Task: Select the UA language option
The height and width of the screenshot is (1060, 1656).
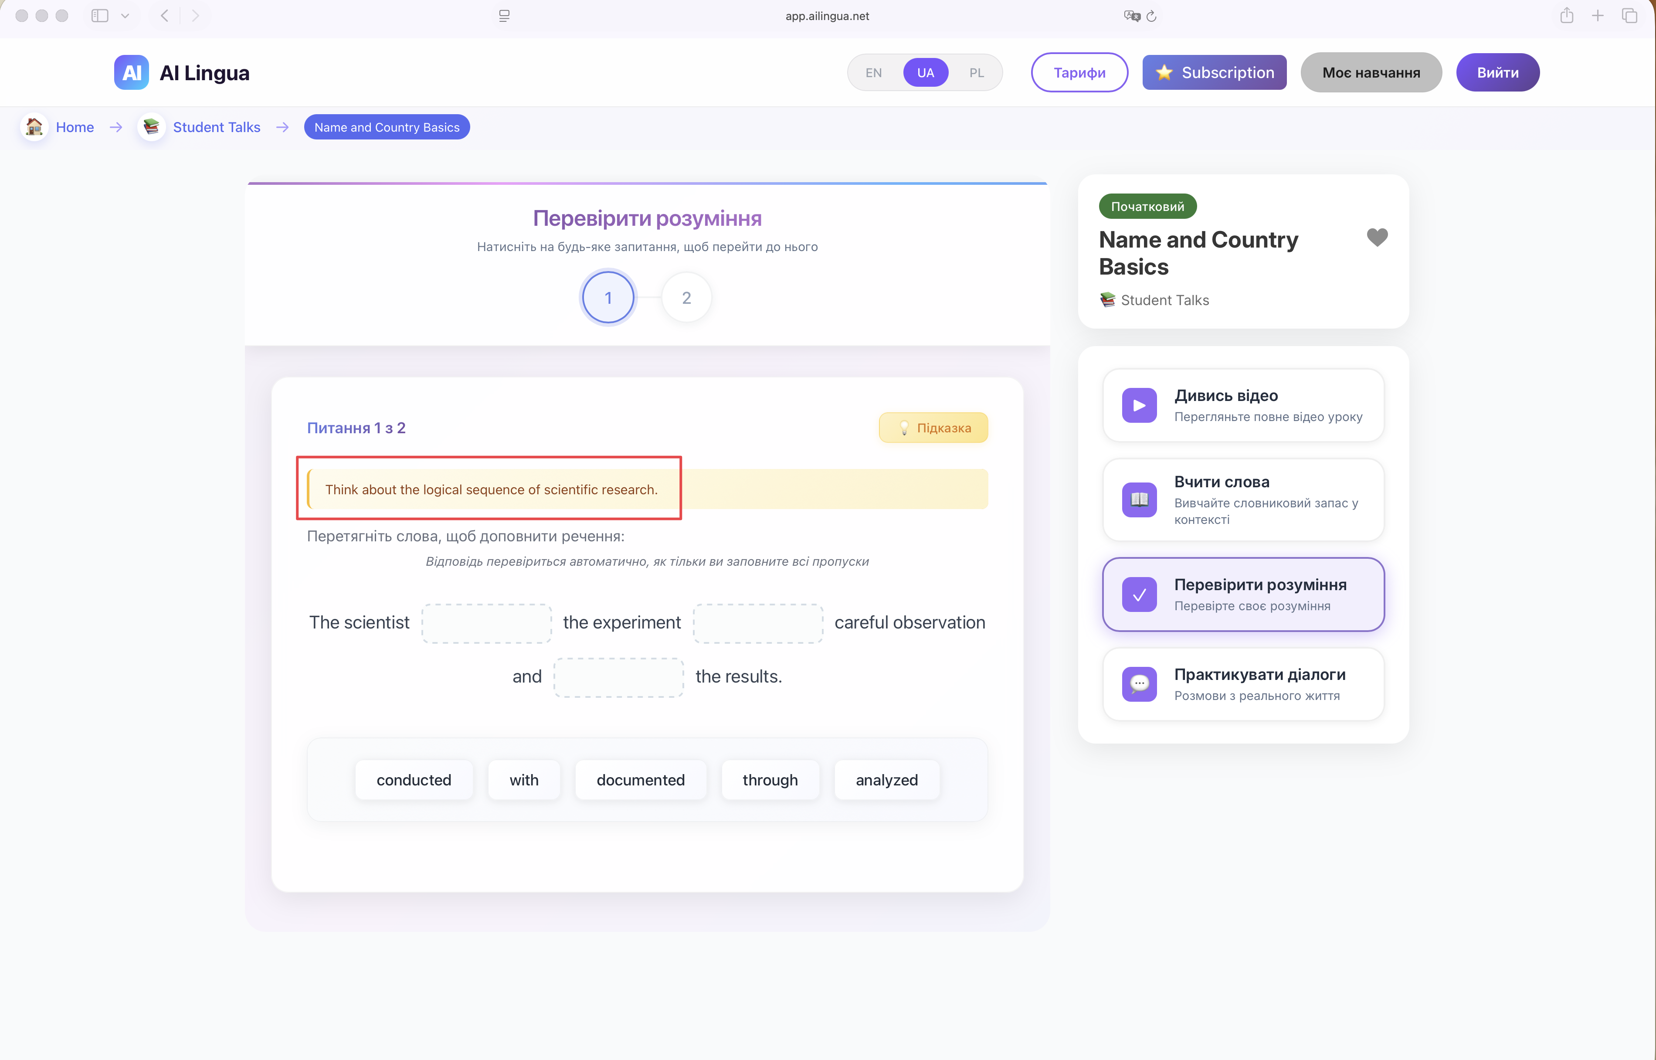Action: point(925,72)
